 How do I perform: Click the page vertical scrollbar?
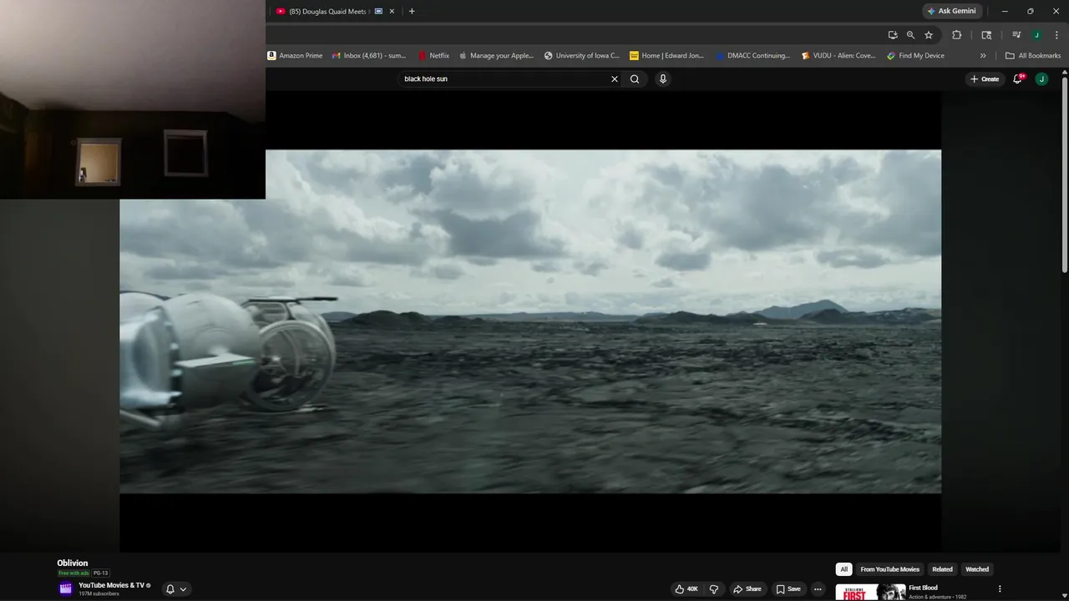[x=1065, y=175]
